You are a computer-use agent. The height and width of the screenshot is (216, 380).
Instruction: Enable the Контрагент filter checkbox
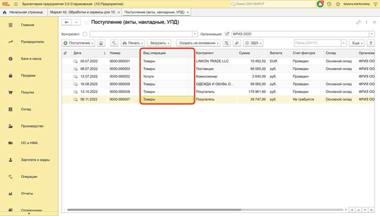(85, 34)
